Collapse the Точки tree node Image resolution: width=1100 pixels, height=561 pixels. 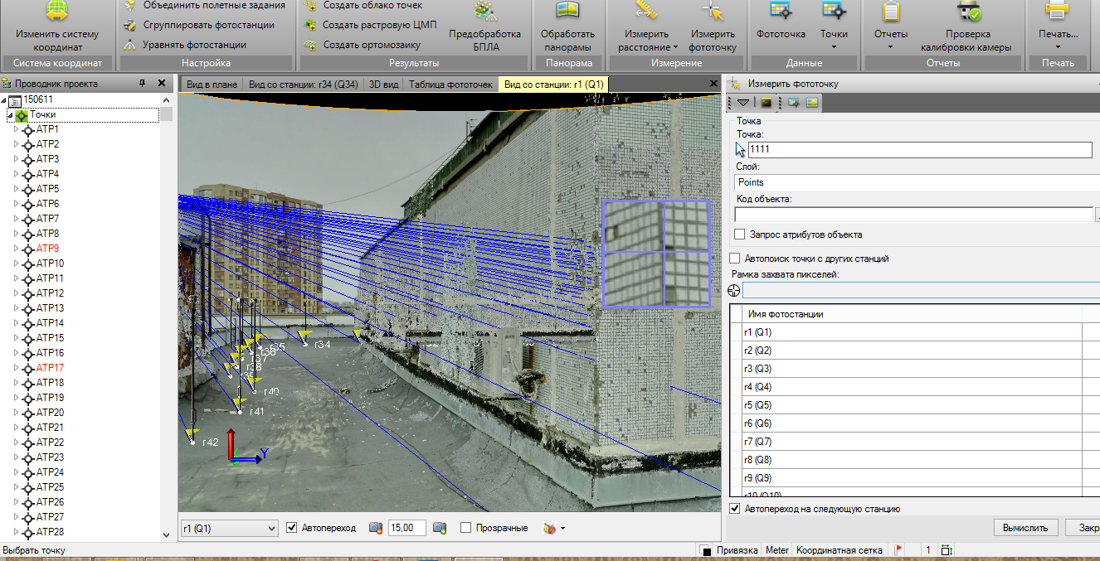pyautogui.click(x=10, y=115)
